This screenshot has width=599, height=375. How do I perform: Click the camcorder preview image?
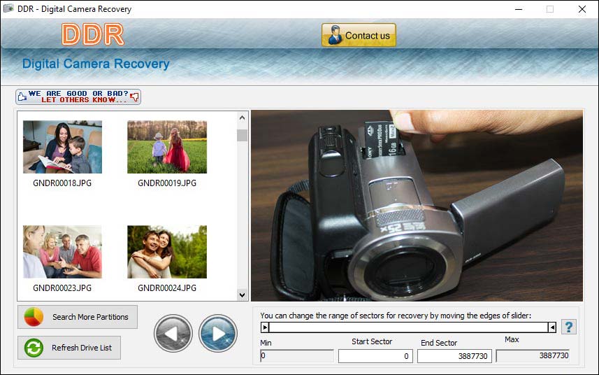coord(417,206)
